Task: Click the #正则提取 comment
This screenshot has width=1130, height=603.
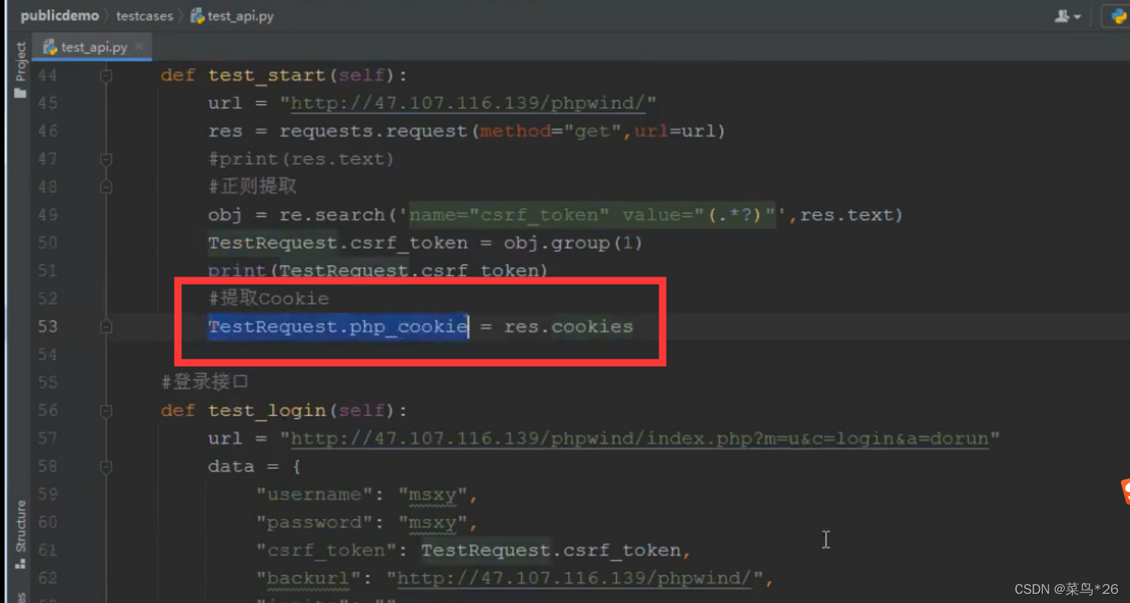Action: click(252, 187)
